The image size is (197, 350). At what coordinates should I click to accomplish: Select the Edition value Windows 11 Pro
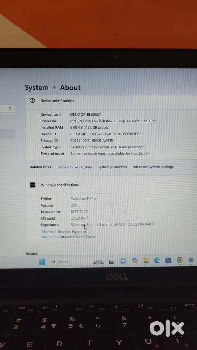pos(83,198)
